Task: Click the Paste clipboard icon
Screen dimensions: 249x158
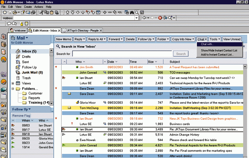Action: (52, 12)
